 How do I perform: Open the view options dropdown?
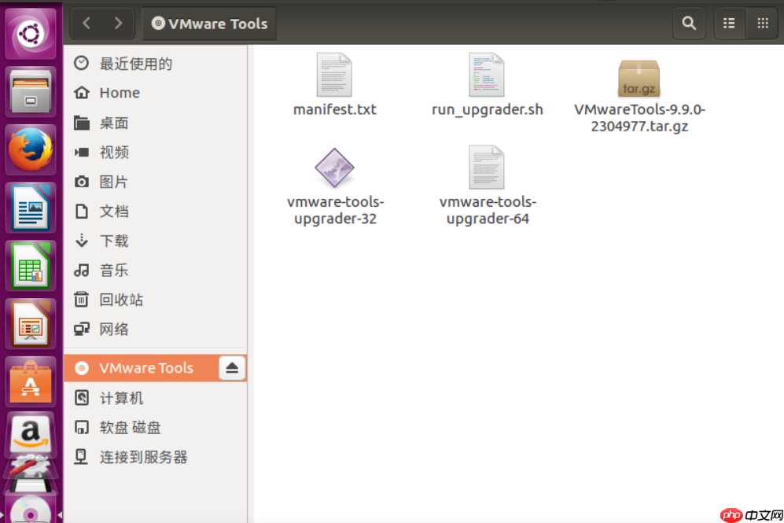(x=762, y=23)
